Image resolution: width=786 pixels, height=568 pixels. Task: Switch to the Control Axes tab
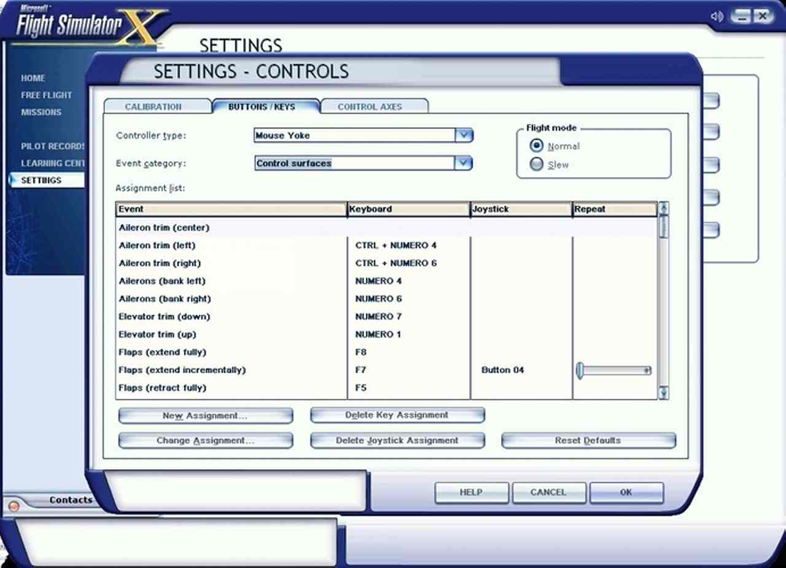pos(369,107)
